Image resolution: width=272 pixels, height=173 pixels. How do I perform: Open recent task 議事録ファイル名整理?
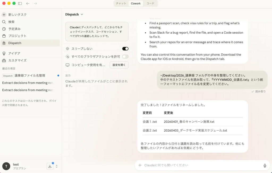pyautogui.click(x=30, y=75)
